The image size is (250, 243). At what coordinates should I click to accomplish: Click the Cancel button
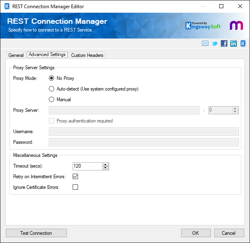(x=229, y=233)
